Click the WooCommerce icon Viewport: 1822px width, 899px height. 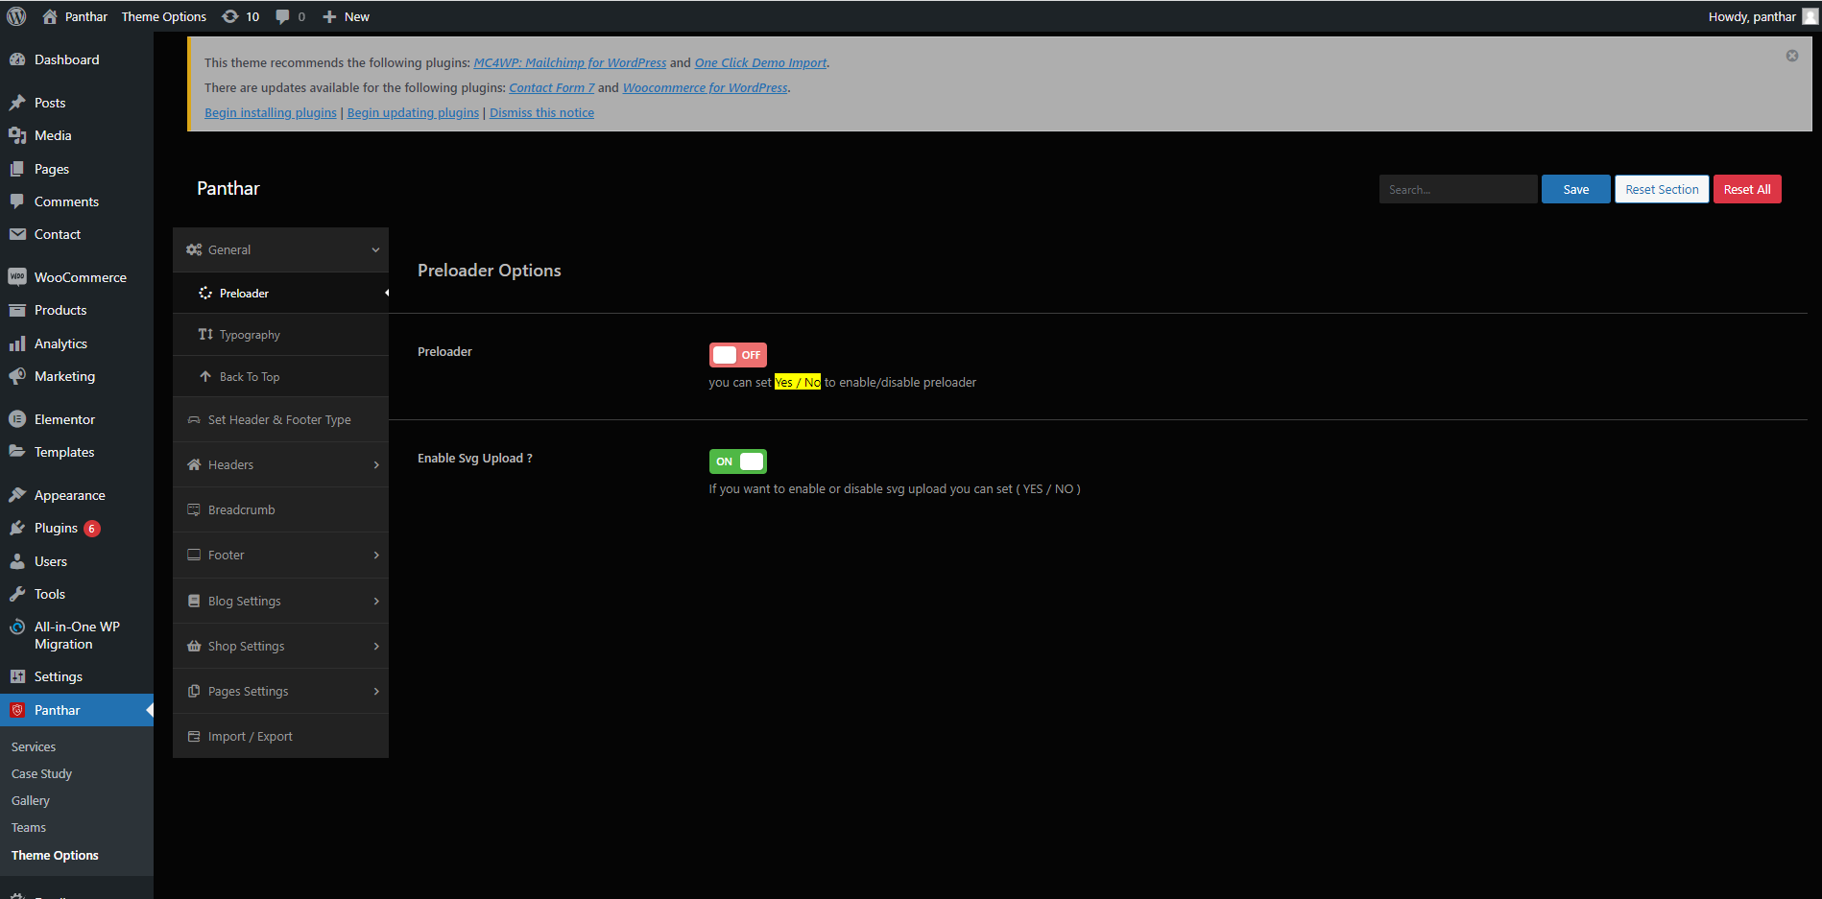click(x=17, y=277)
